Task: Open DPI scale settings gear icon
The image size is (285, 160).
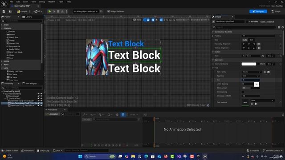Action: tap(208, 105)
